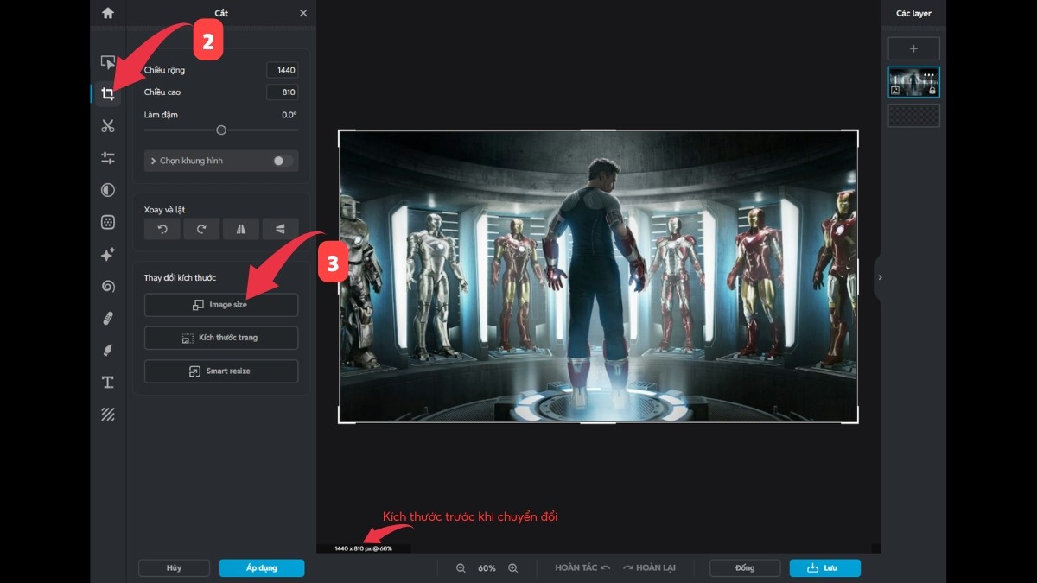This screenshot has width=1037, height=583.
Task: Flip image horizontally using mirror icon
Action: click(x=241, y=229)
